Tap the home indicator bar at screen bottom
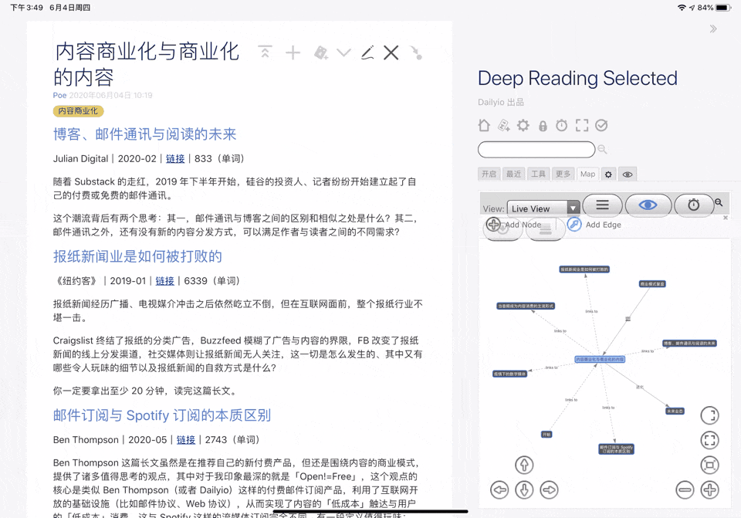 [x=370, y=511]
